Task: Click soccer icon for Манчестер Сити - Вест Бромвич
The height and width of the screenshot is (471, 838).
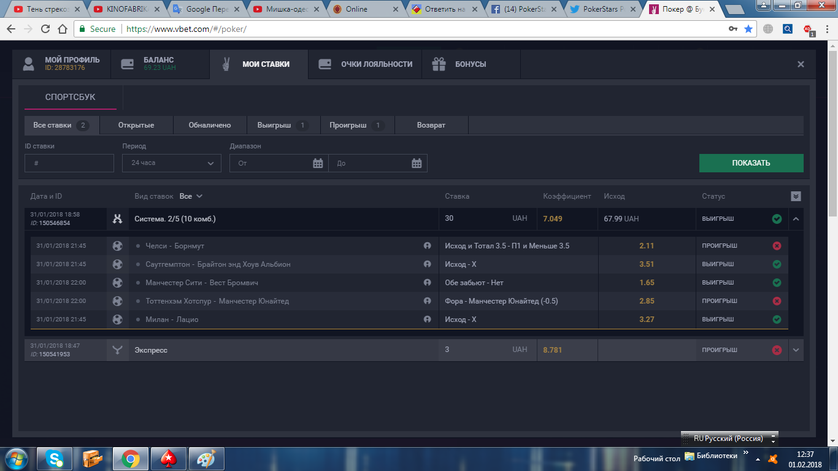Action: (118, 283)
